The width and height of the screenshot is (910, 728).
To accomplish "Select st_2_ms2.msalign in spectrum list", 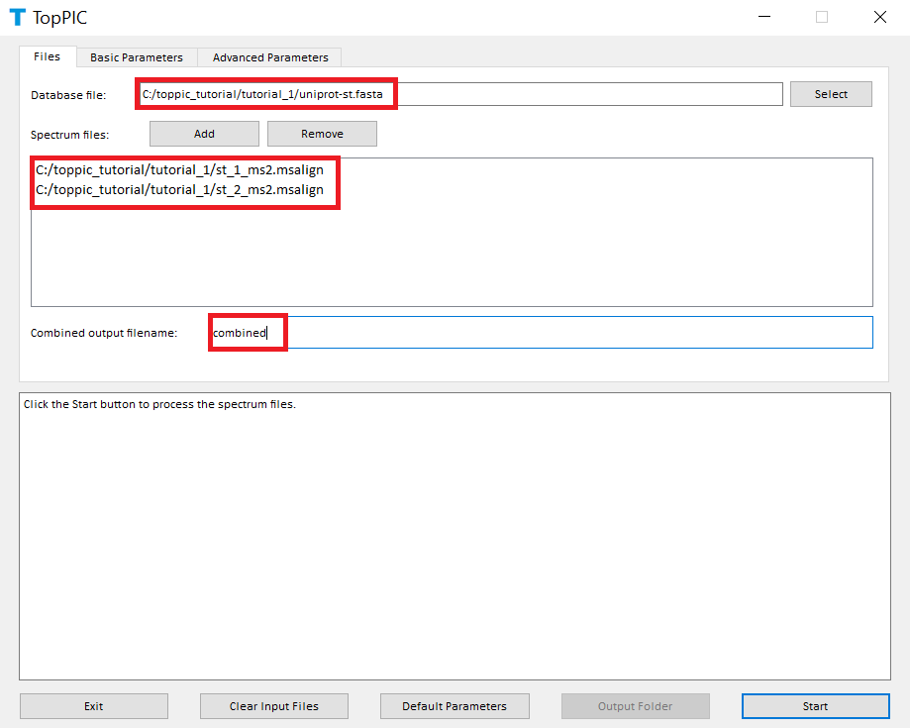I will pos(179,189).
